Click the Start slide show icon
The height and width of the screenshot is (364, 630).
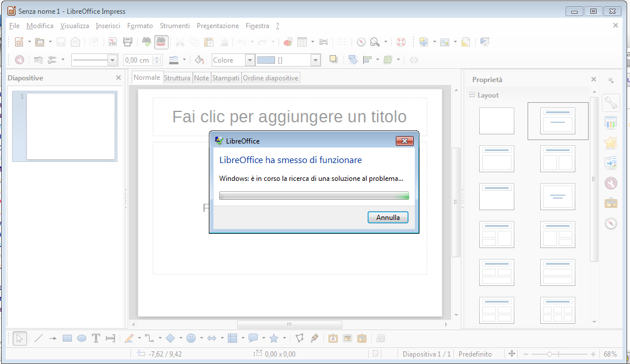click(485, 42)
